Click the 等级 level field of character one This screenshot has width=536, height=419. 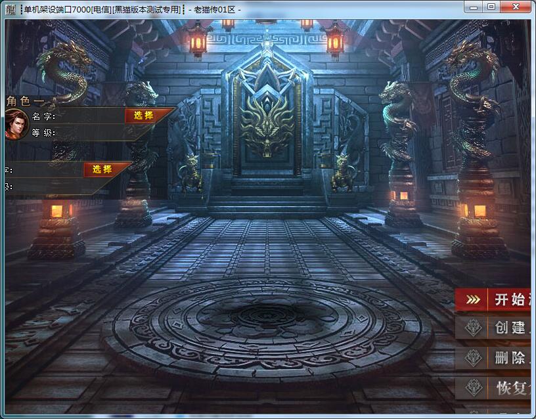[x=85, y=133]
